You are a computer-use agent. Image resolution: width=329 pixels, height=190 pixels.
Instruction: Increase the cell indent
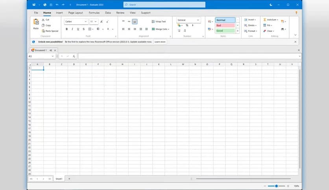(146, 29)
